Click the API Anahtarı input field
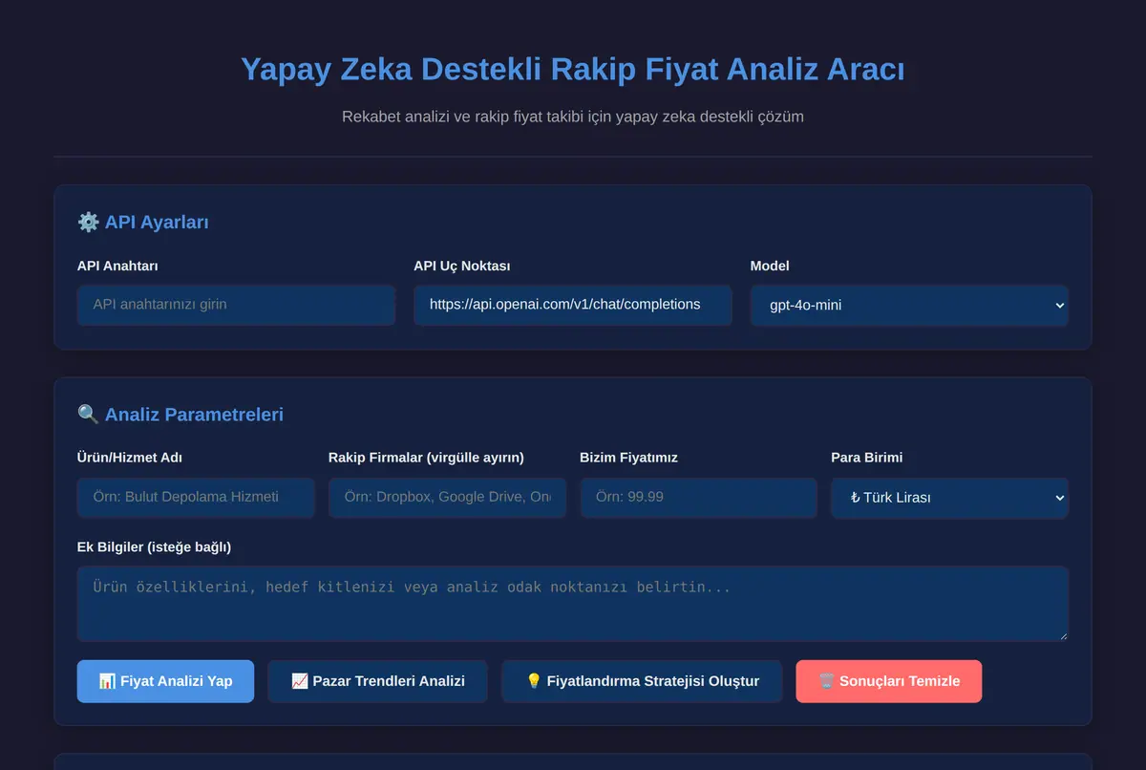The height and width of the screenshot is (770, 1146). pos(236,305)
